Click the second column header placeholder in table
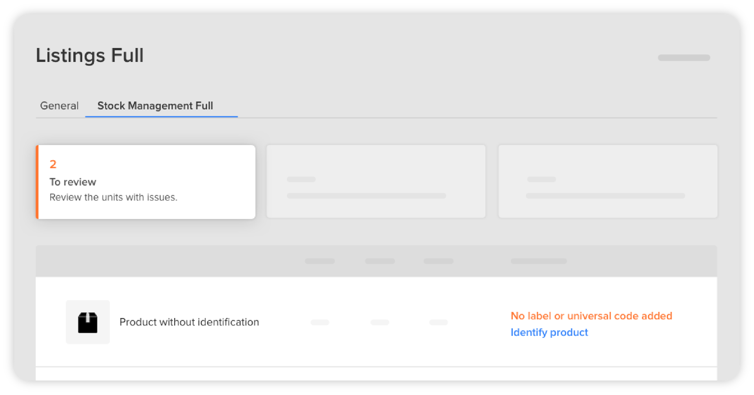754x395 pixels. (x=380, y=261)
